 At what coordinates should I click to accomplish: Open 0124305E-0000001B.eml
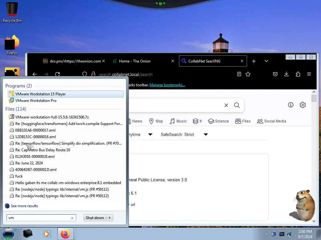[66, 156]
